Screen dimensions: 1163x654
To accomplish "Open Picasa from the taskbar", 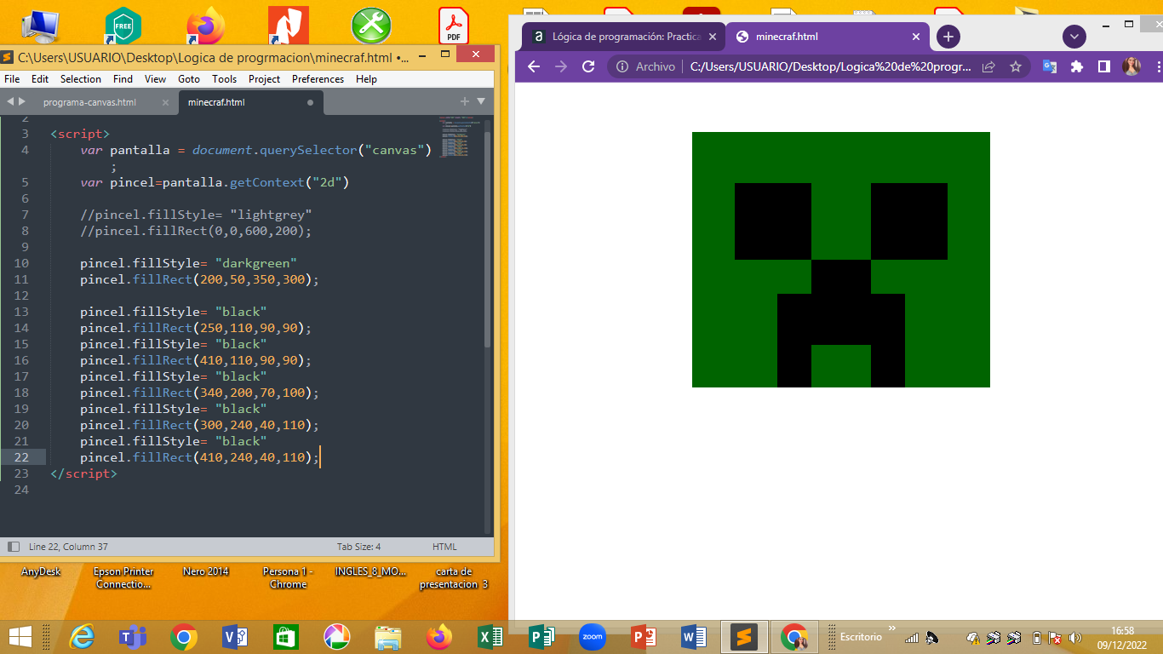I will [x=337, y=636].
